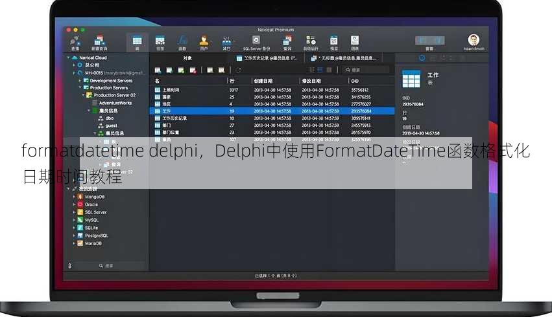
Task: Open the New Query (新建查询) toolbar icon
Action: [99, 43]
